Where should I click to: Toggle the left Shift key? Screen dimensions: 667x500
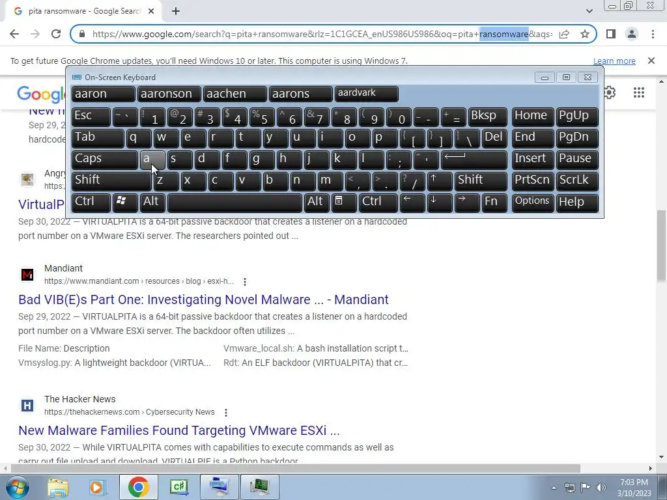point(111,181)
